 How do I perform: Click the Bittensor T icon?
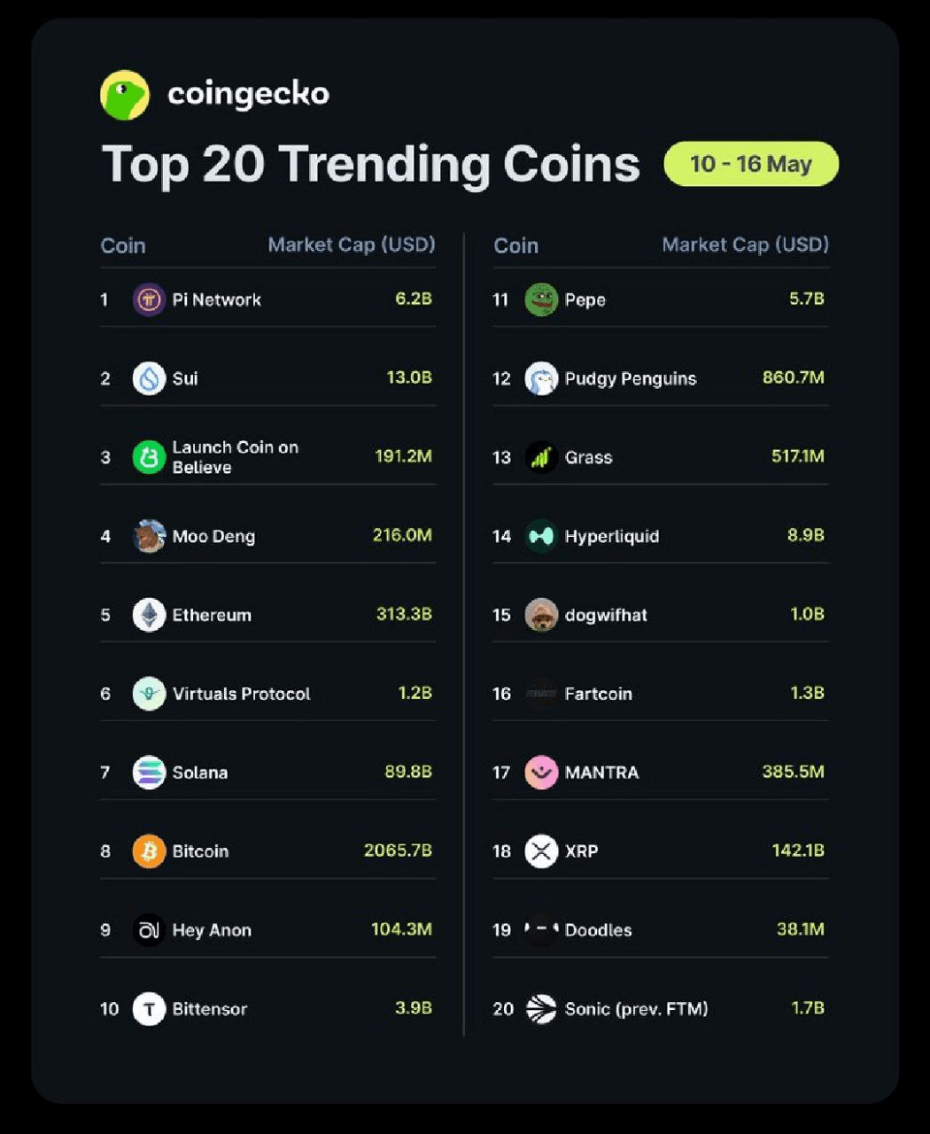149,1009
